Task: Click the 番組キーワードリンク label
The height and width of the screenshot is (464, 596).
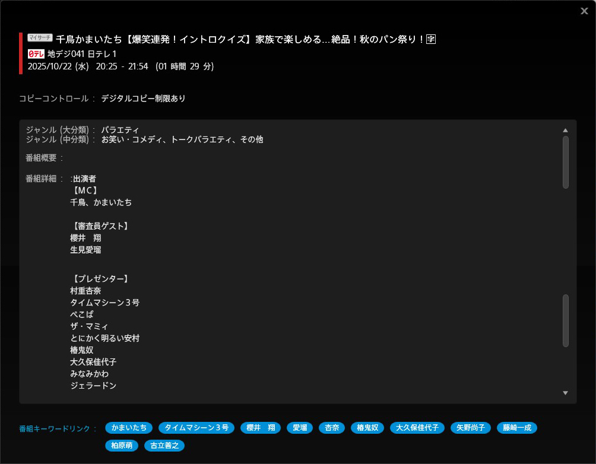Action: (x=55, y=428)
